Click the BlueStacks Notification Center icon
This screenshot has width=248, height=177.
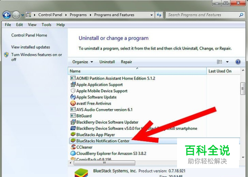tap(73, 141)
